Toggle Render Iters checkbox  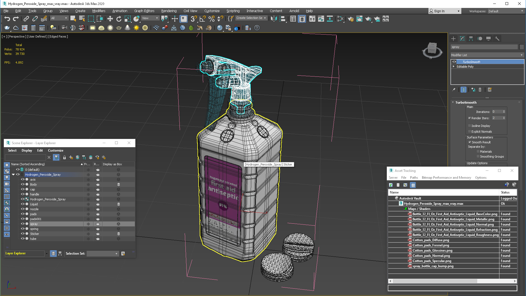(470, 118)
